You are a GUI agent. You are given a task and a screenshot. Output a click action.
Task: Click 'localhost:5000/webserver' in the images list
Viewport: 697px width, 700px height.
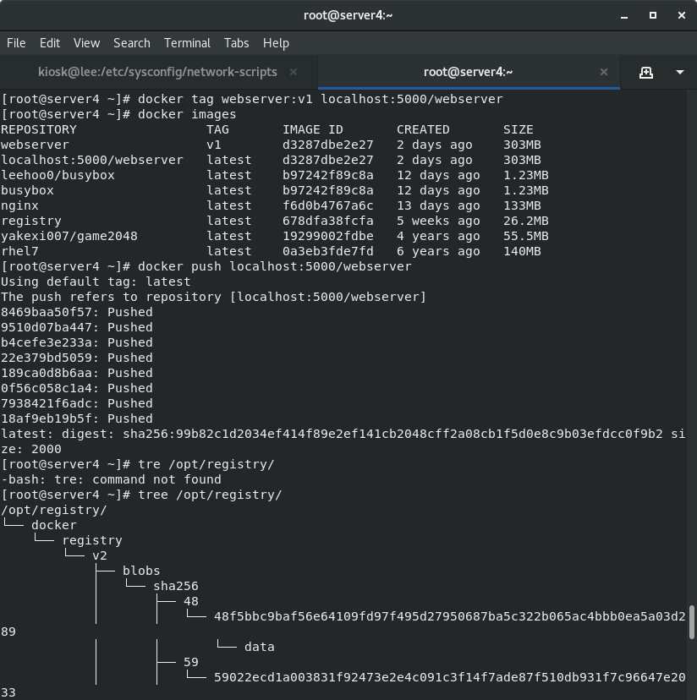92,160
